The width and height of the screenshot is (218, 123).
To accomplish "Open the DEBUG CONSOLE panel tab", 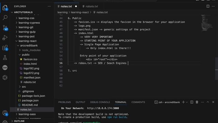I will [x=100, y=102].
